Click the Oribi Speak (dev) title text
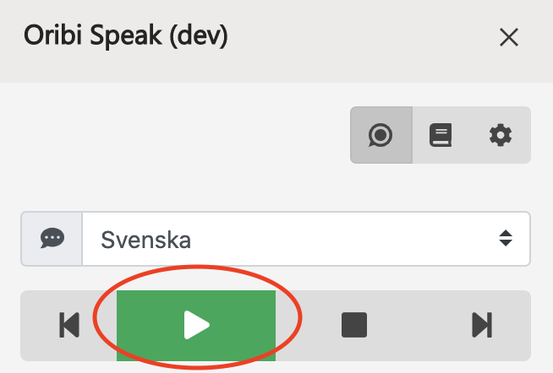Image resolution: width=553 pixels, height=373 pixels. 125,36
